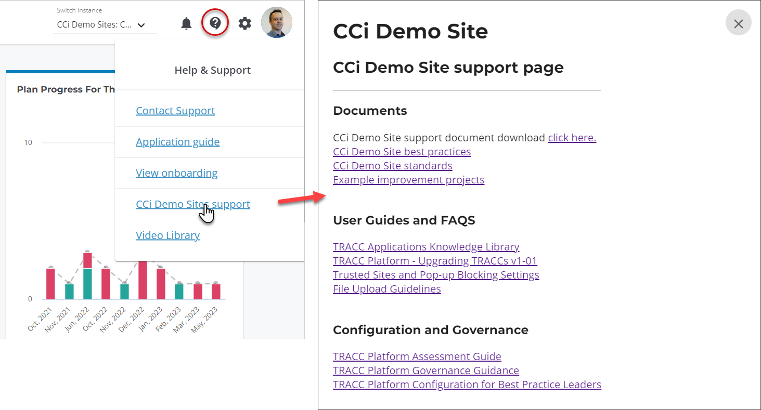
Task: Open the help question mark icon
Action: [x=215, y=23]
